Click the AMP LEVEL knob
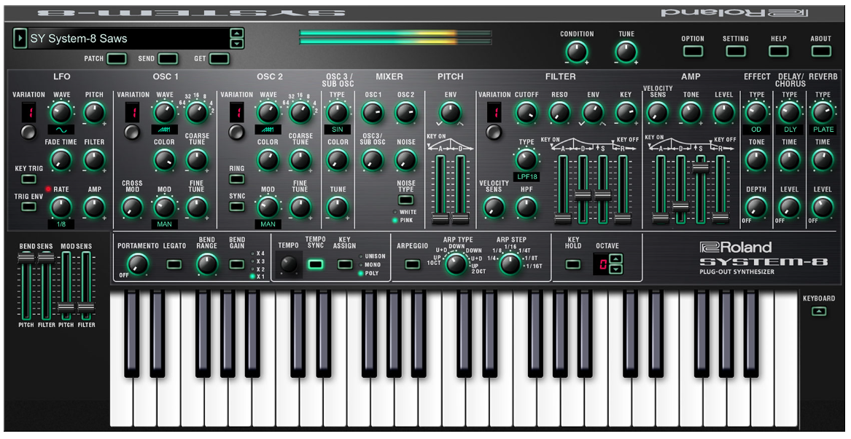851x439 pixels. pos(723,113)
